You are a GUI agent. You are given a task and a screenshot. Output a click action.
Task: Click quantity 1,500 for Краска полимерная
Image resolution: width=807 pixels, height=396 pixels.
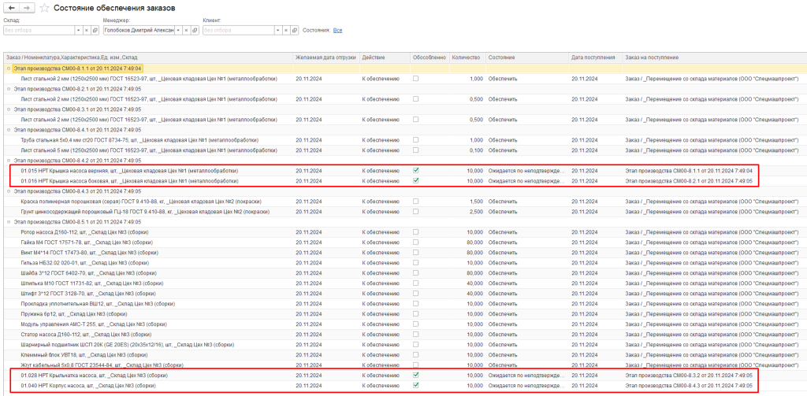476,201
